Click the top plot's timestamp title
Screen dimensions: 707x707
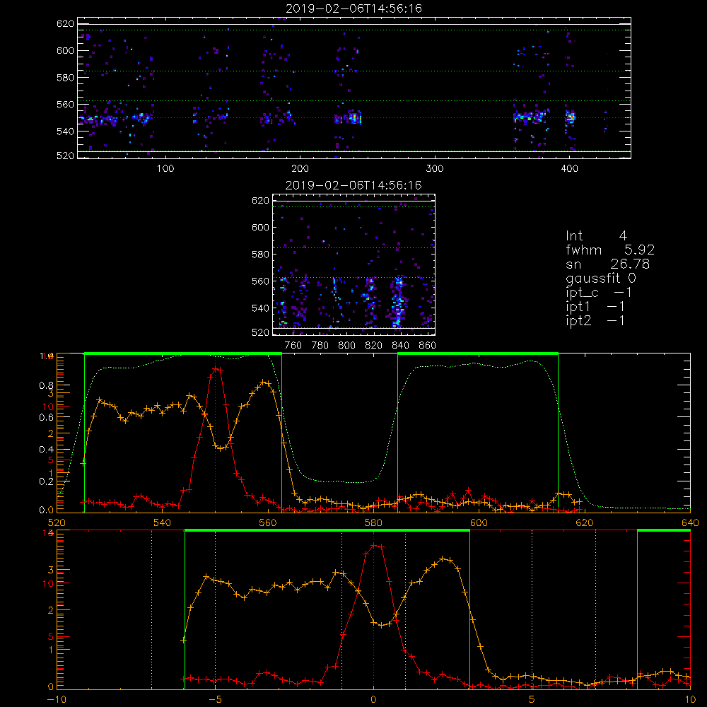(353, 8)
